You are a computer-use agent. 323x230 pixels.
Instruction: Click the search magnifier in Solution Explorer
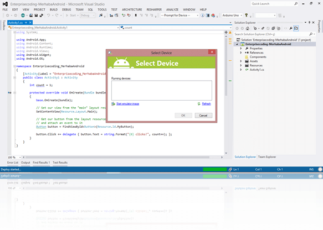pyautogui.click(x=311, y=34)
